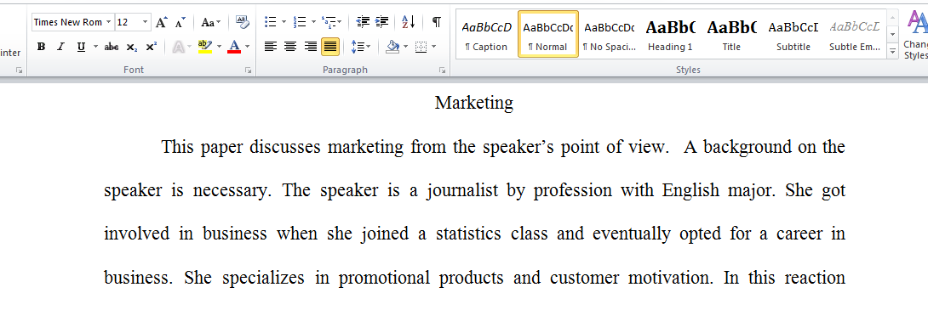Viewport: 928px width, 310px height.
Task: Decrease indent
Action: click(x=363, y=22)
